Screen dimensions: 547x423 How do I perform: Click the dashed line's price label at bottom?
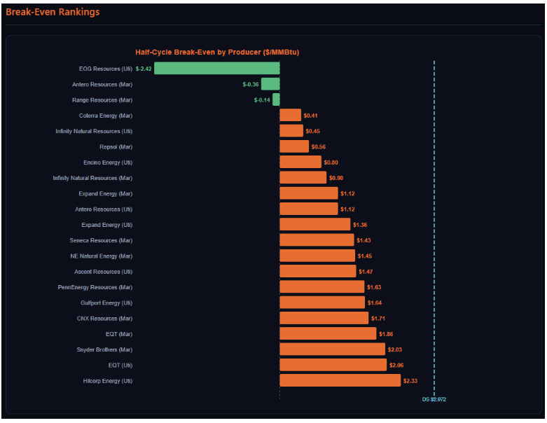pos(434,399)
